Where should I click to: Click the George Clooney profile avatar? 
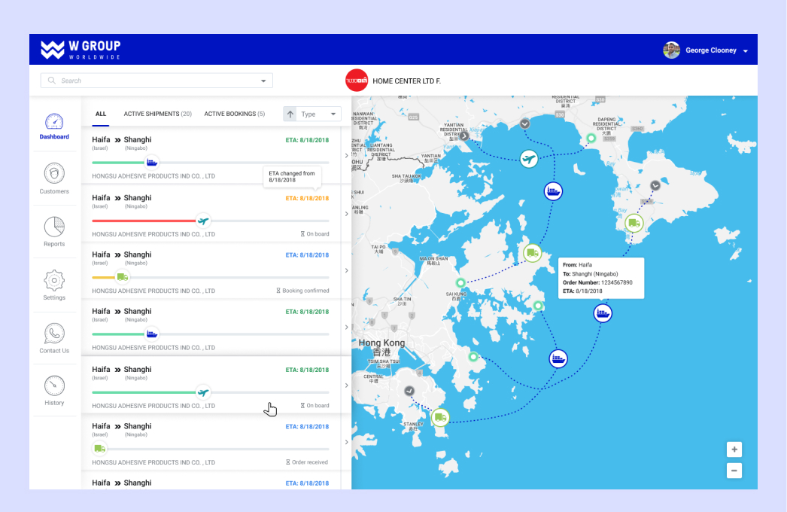tap(671, 50)
